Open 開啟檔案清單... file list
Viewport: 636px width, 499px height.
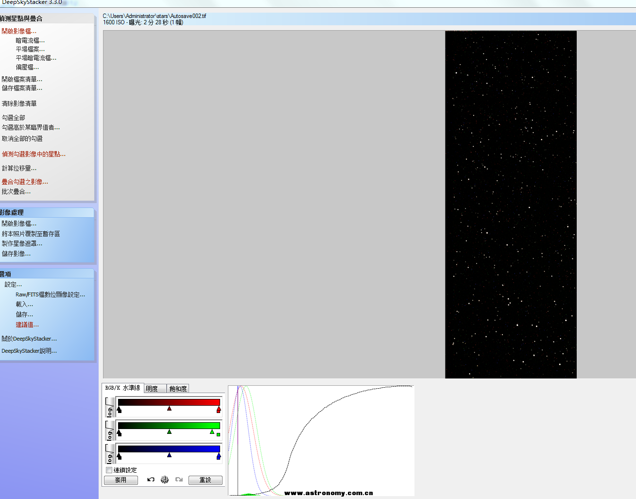(22, 79)
